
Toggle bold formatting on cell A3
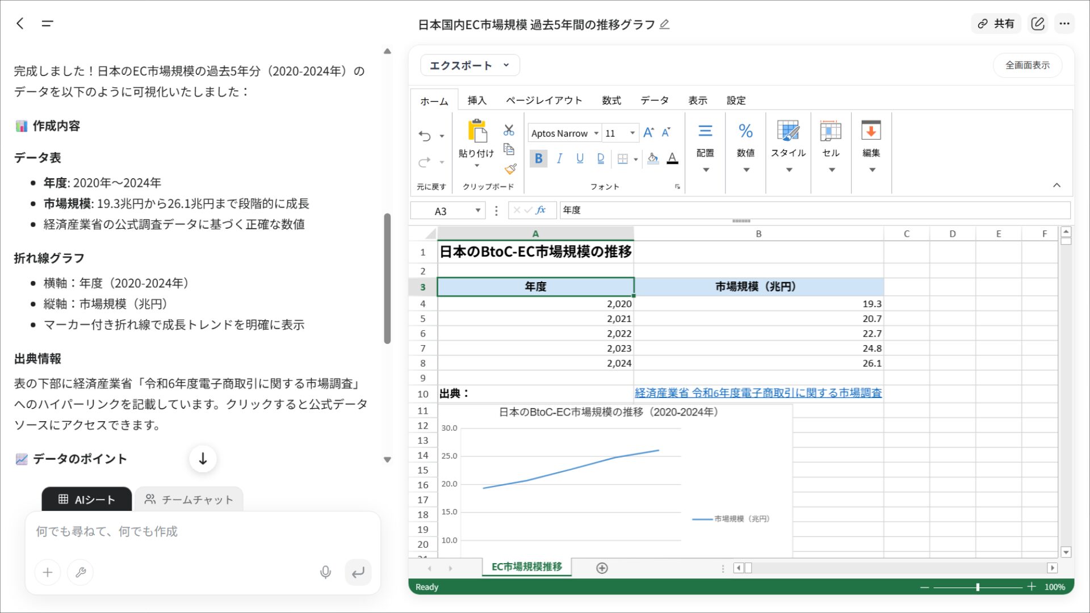(x=538, y=159)
